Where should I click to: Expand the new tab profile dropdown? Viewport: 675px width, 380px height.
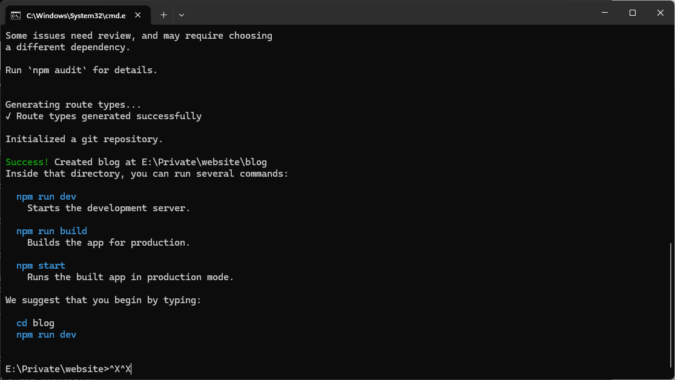[x=182, y=15]
